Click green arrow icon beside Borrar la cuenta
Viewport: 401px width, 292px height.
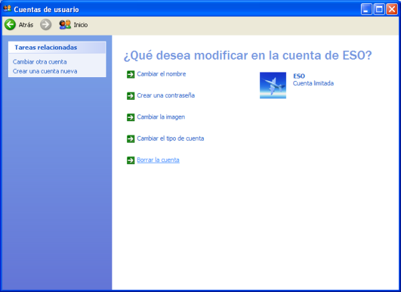130,160
